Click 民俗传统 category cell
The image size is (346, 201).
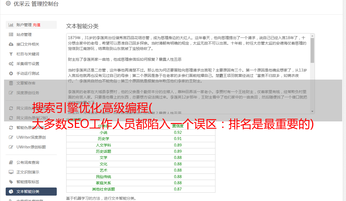[x=104, y=177]
